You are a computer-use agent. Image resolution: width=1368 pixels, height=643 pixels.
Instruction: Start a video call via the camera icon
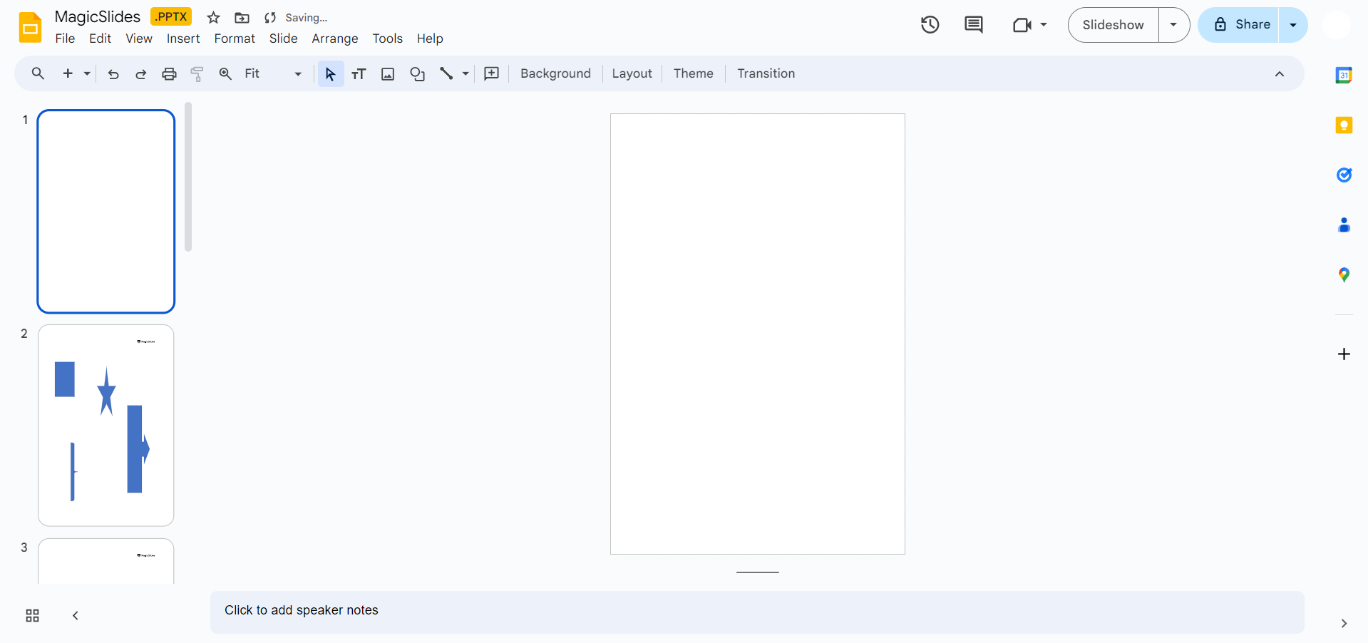pyautogui.click(x=1022, y=25)
